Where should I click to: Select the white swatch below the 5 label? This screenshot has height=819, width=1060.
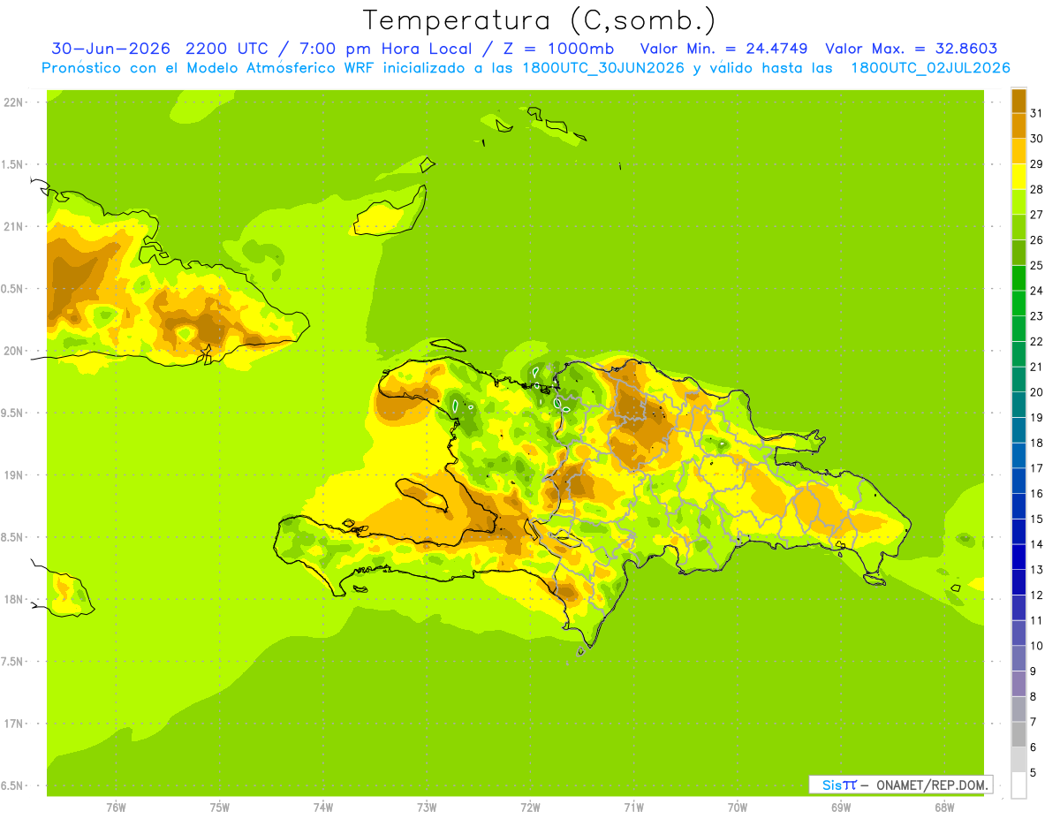click(1018, 785)
